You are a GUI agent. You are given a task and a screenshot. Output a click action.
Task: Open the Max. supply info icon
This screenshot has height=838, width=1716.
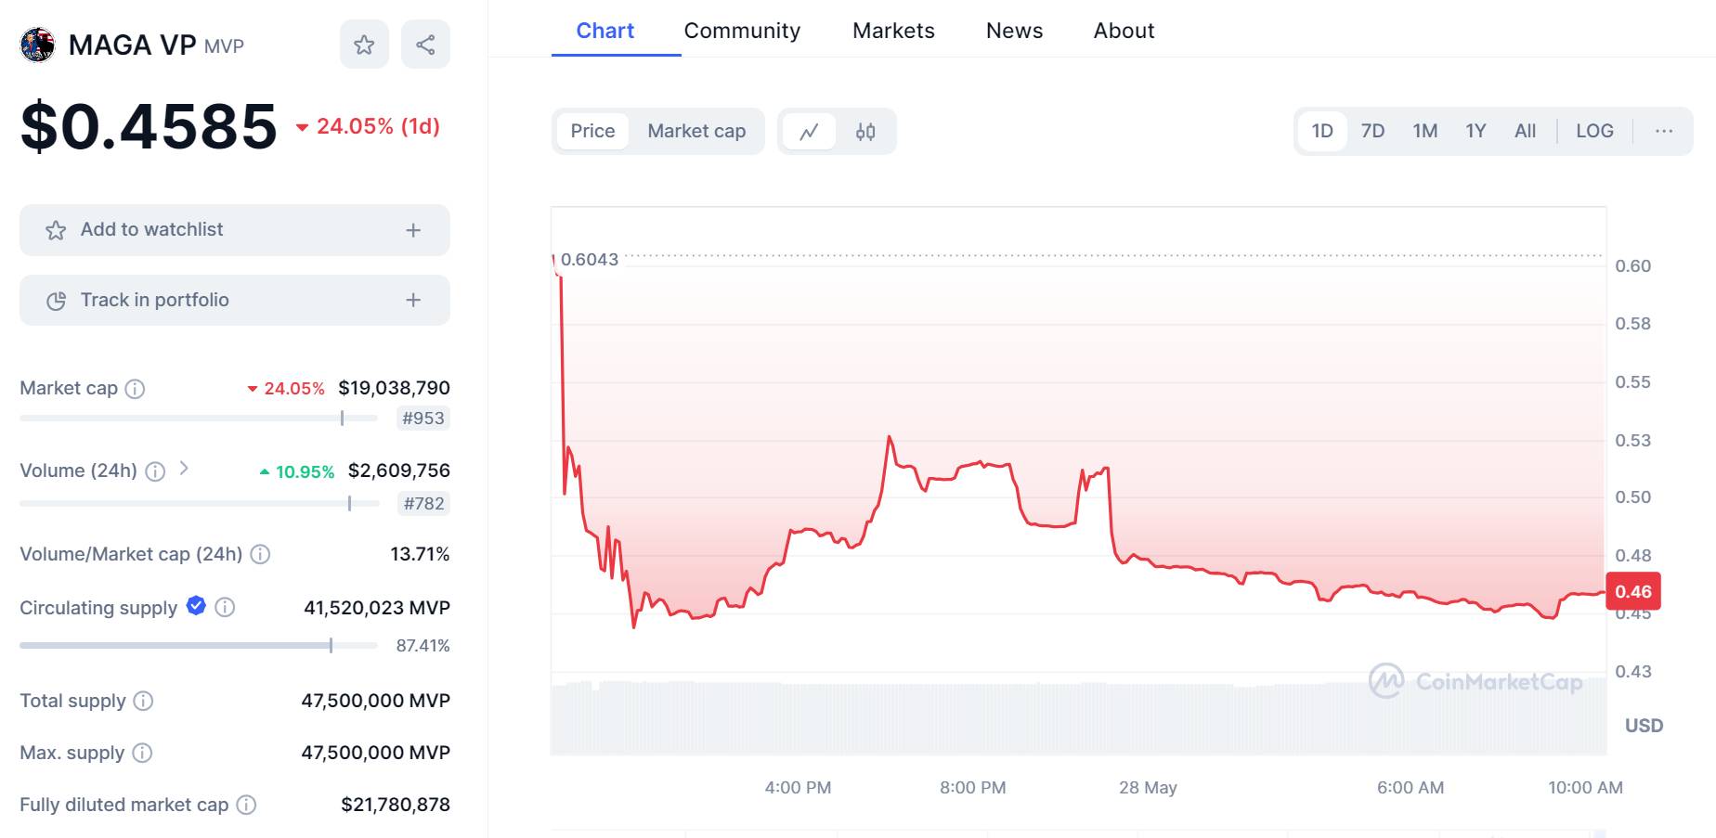(142, 753)
